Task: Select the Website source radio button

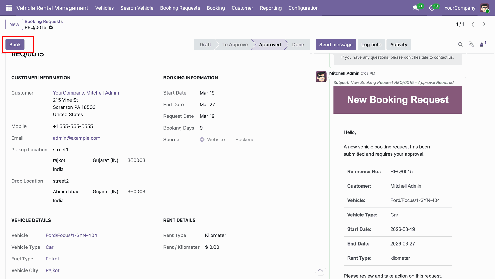Action: 202,140
